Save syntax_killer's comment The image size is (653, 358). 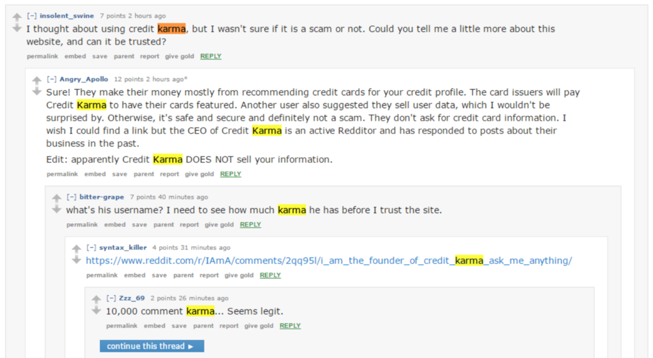tap(159, 275)
